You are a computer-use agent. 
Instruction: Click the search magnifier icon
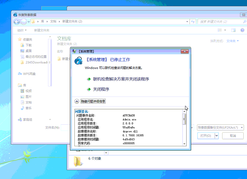pyautogui.click(x=245, y=21)
